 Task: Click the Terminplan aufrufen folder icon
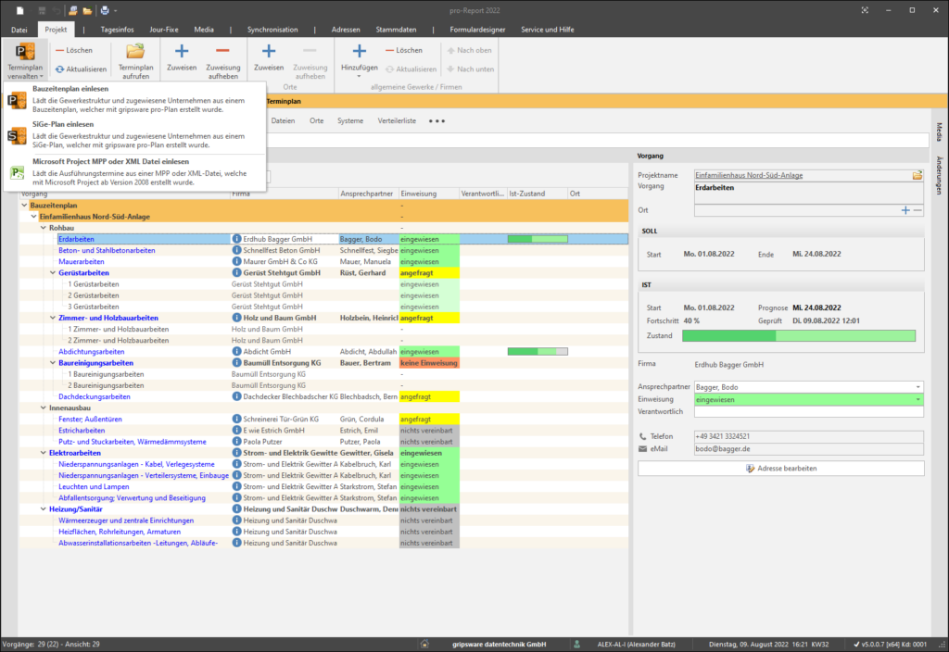tap(135, 52)
